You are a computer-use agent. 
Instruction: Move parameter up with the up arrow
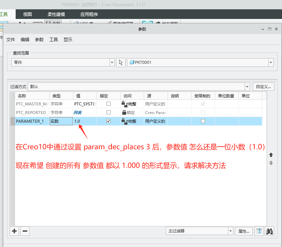coord(271,155)
